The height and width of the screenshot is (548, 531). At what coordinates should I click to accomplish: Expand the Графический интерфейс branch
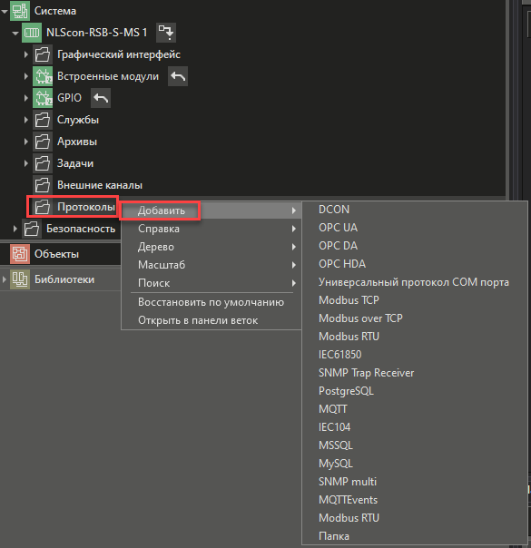[26, 54]
